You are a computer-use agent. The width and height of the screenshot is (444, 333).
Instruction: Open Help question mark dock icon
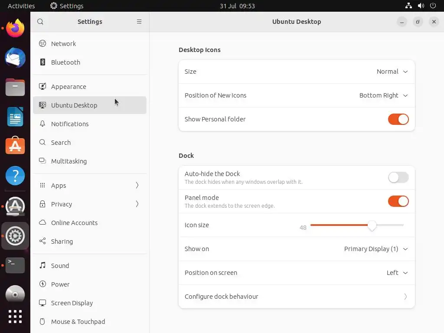15,176
